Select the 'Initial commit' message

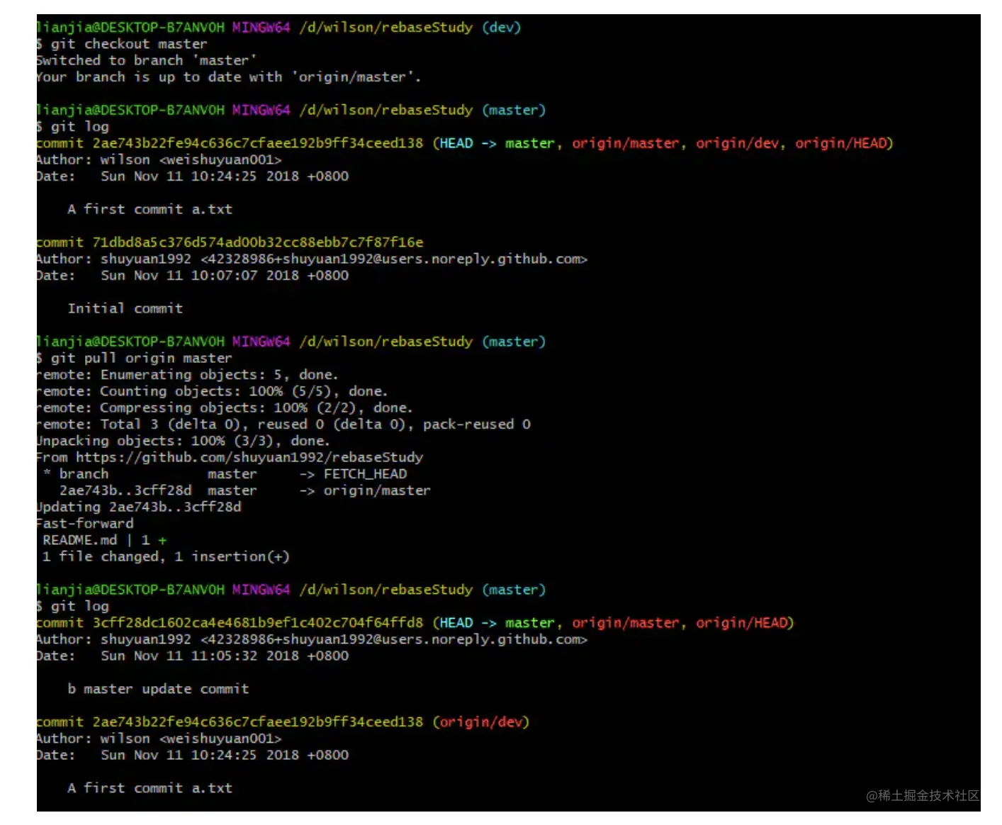tap(125, 308)
